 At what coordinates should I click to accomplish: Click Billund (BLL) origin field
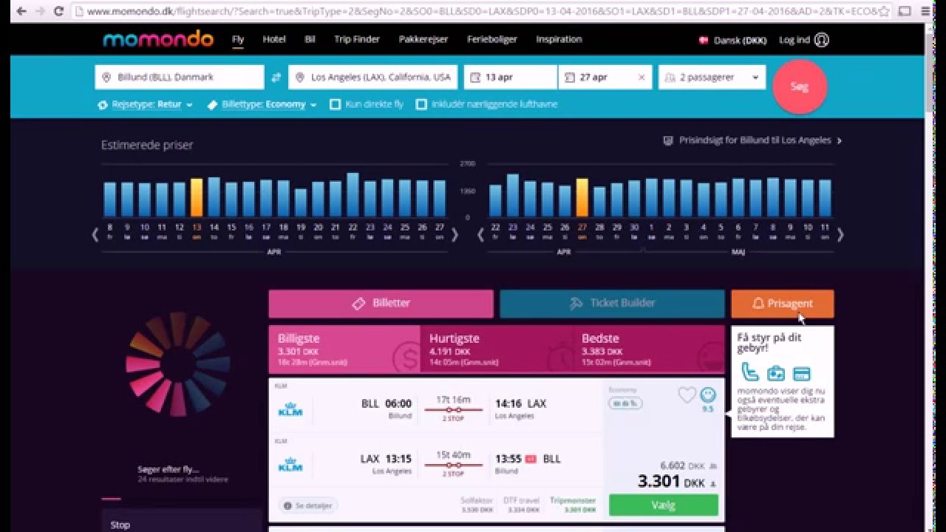[x=180, y=77]
